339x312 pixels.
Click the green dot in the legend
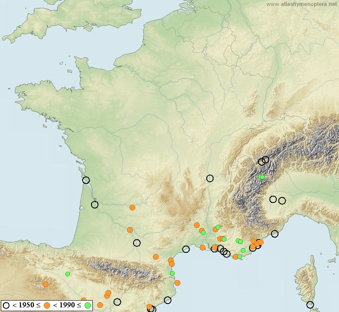[88, 306]
